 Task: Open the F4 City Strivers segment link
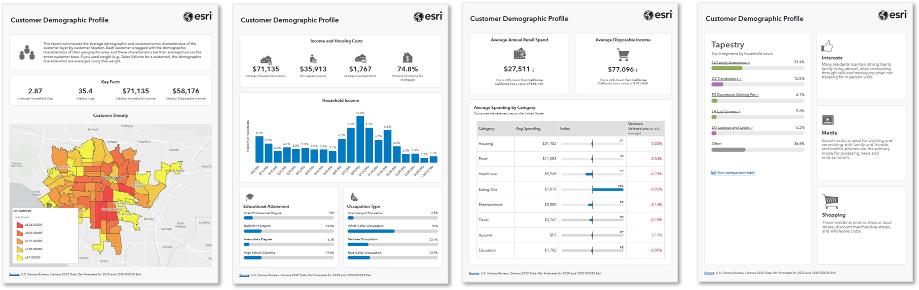725,111
